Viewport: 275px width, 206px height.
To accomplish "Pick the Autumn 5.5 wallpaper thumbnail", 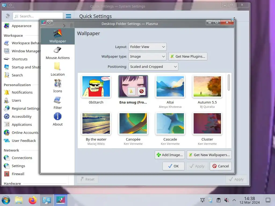I will click(207, 86).
